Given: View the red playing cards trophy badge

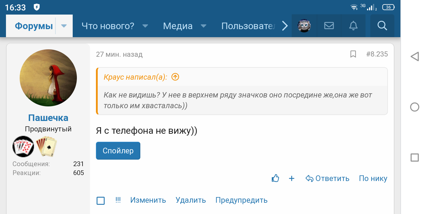Looking at the screenshot, I should pos(23,147).
